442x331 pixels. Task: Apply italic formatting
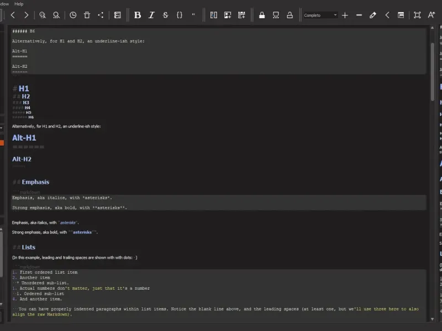pyautogui.click(x=151, y=15)
